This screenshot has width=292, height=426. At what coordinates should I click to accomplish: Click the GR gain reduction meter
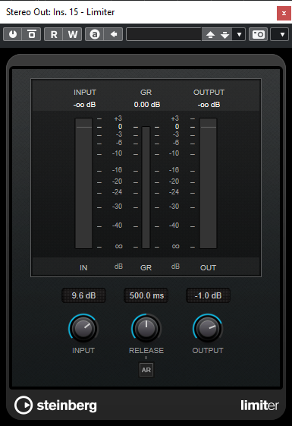146,188
